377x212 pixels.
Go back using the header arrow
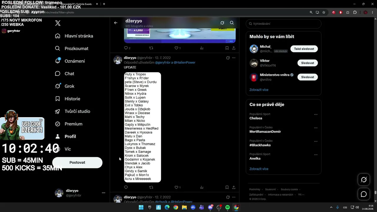click(116, 23)
